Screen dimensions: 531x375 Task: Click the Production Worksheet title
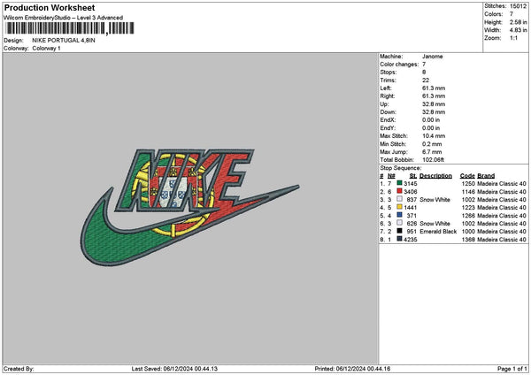click(x=50, y=7)
